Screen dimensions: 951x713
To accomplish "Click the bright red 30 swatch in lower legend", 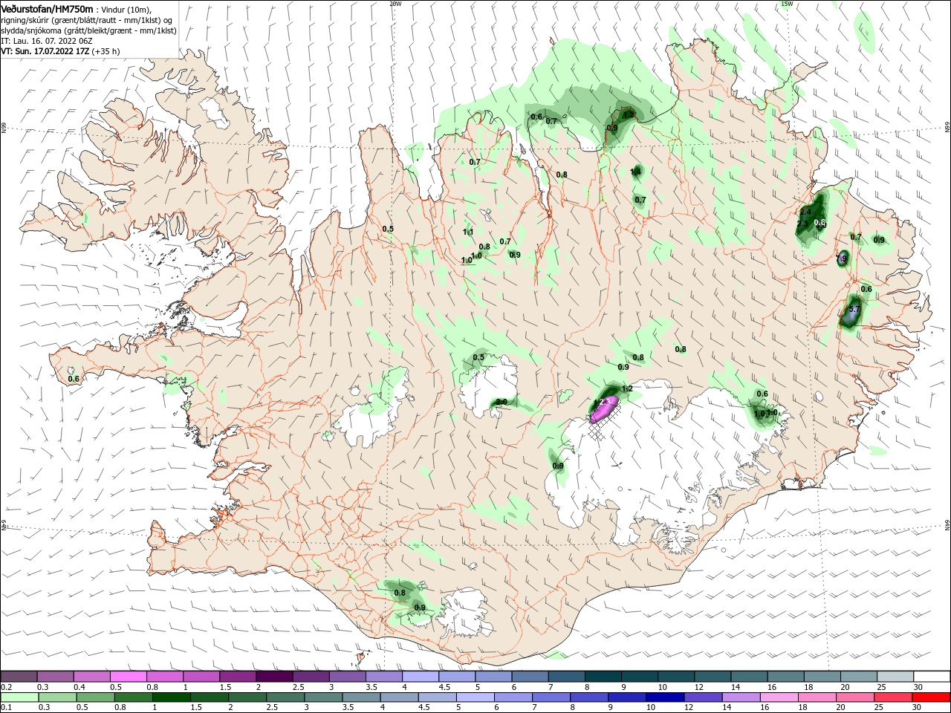I will pyautogui.click(x=930, y=697).
